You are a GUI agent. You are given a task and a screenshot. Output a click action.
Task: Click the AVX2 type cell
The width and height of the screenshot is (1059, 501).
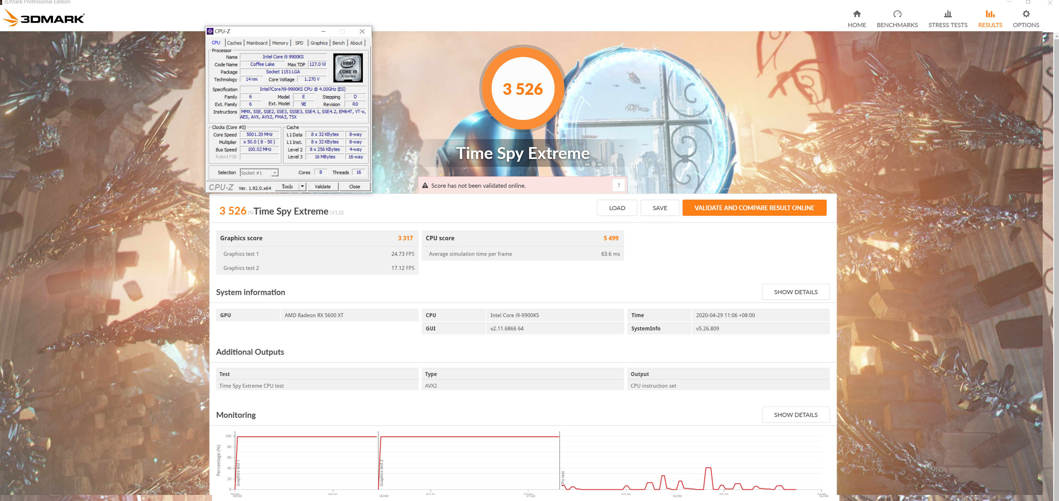523,386
